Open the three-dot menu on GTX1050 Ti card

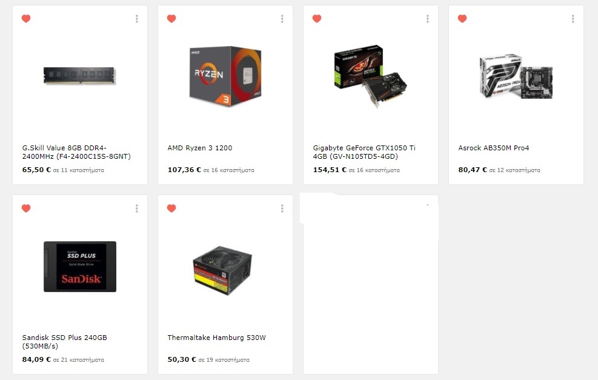tap(428, 19)
